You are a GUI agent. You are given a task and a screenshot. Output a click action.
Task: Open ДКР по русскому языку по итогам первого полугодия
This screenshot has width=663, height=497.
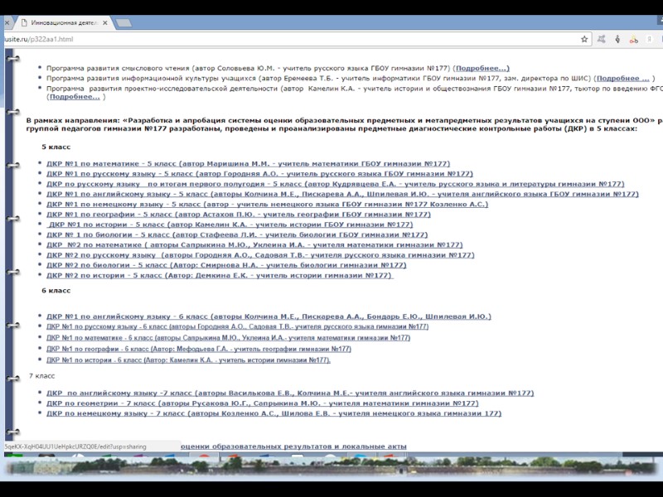pos(336,184)
